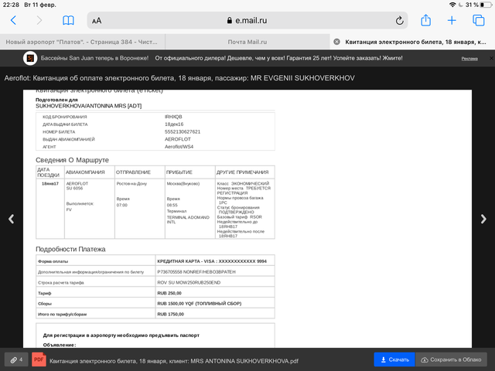Tap the e.mail.ru address bar

[x=247, y=21]
